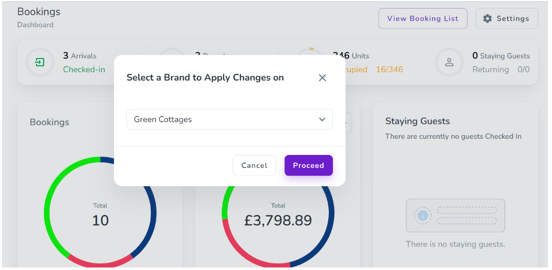Click the green arrivals check-in icon
The image size is (552, 270).
39,62
